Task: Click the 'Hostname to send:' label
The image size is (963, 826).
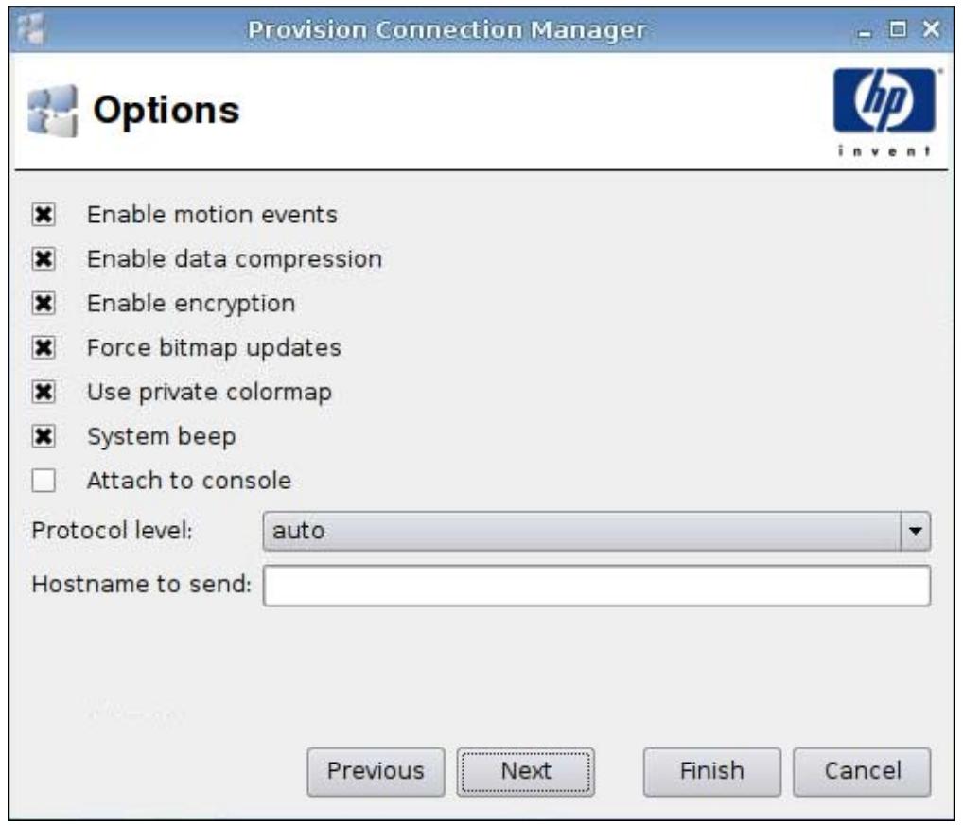Action: click(x=142, y=585)
